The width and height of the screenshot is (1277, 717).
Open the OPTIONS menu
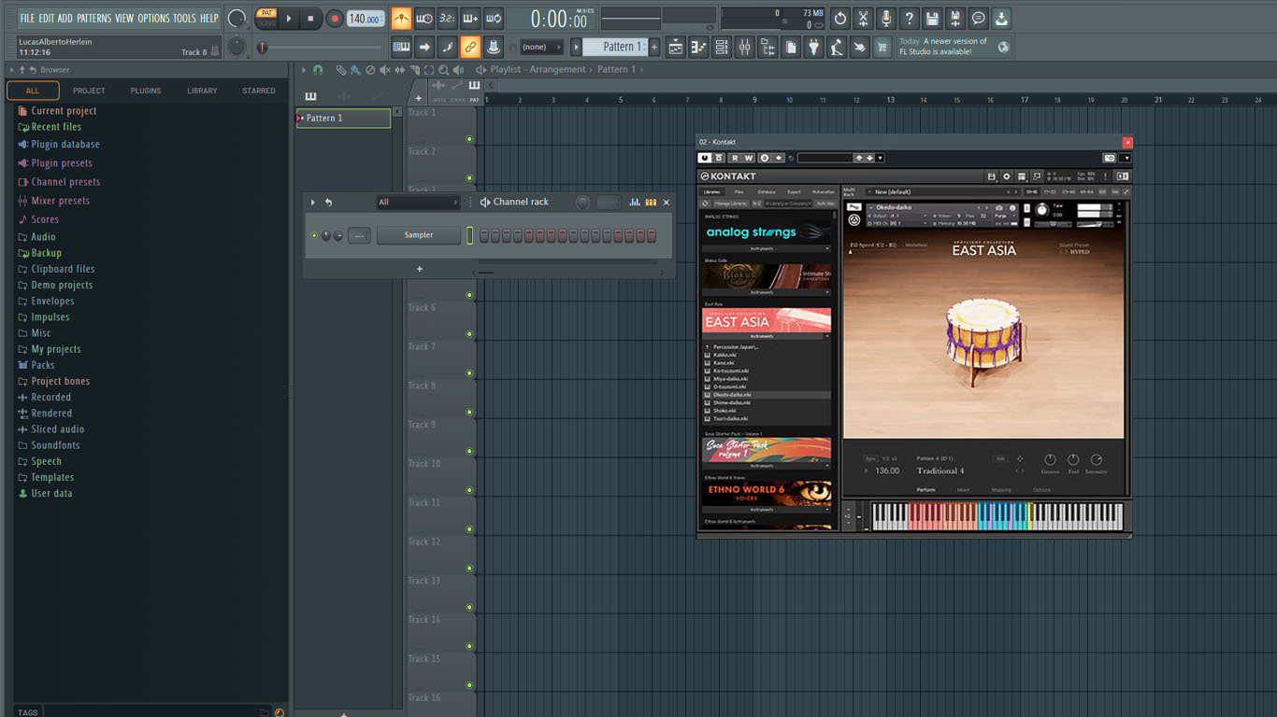point(154,19)
